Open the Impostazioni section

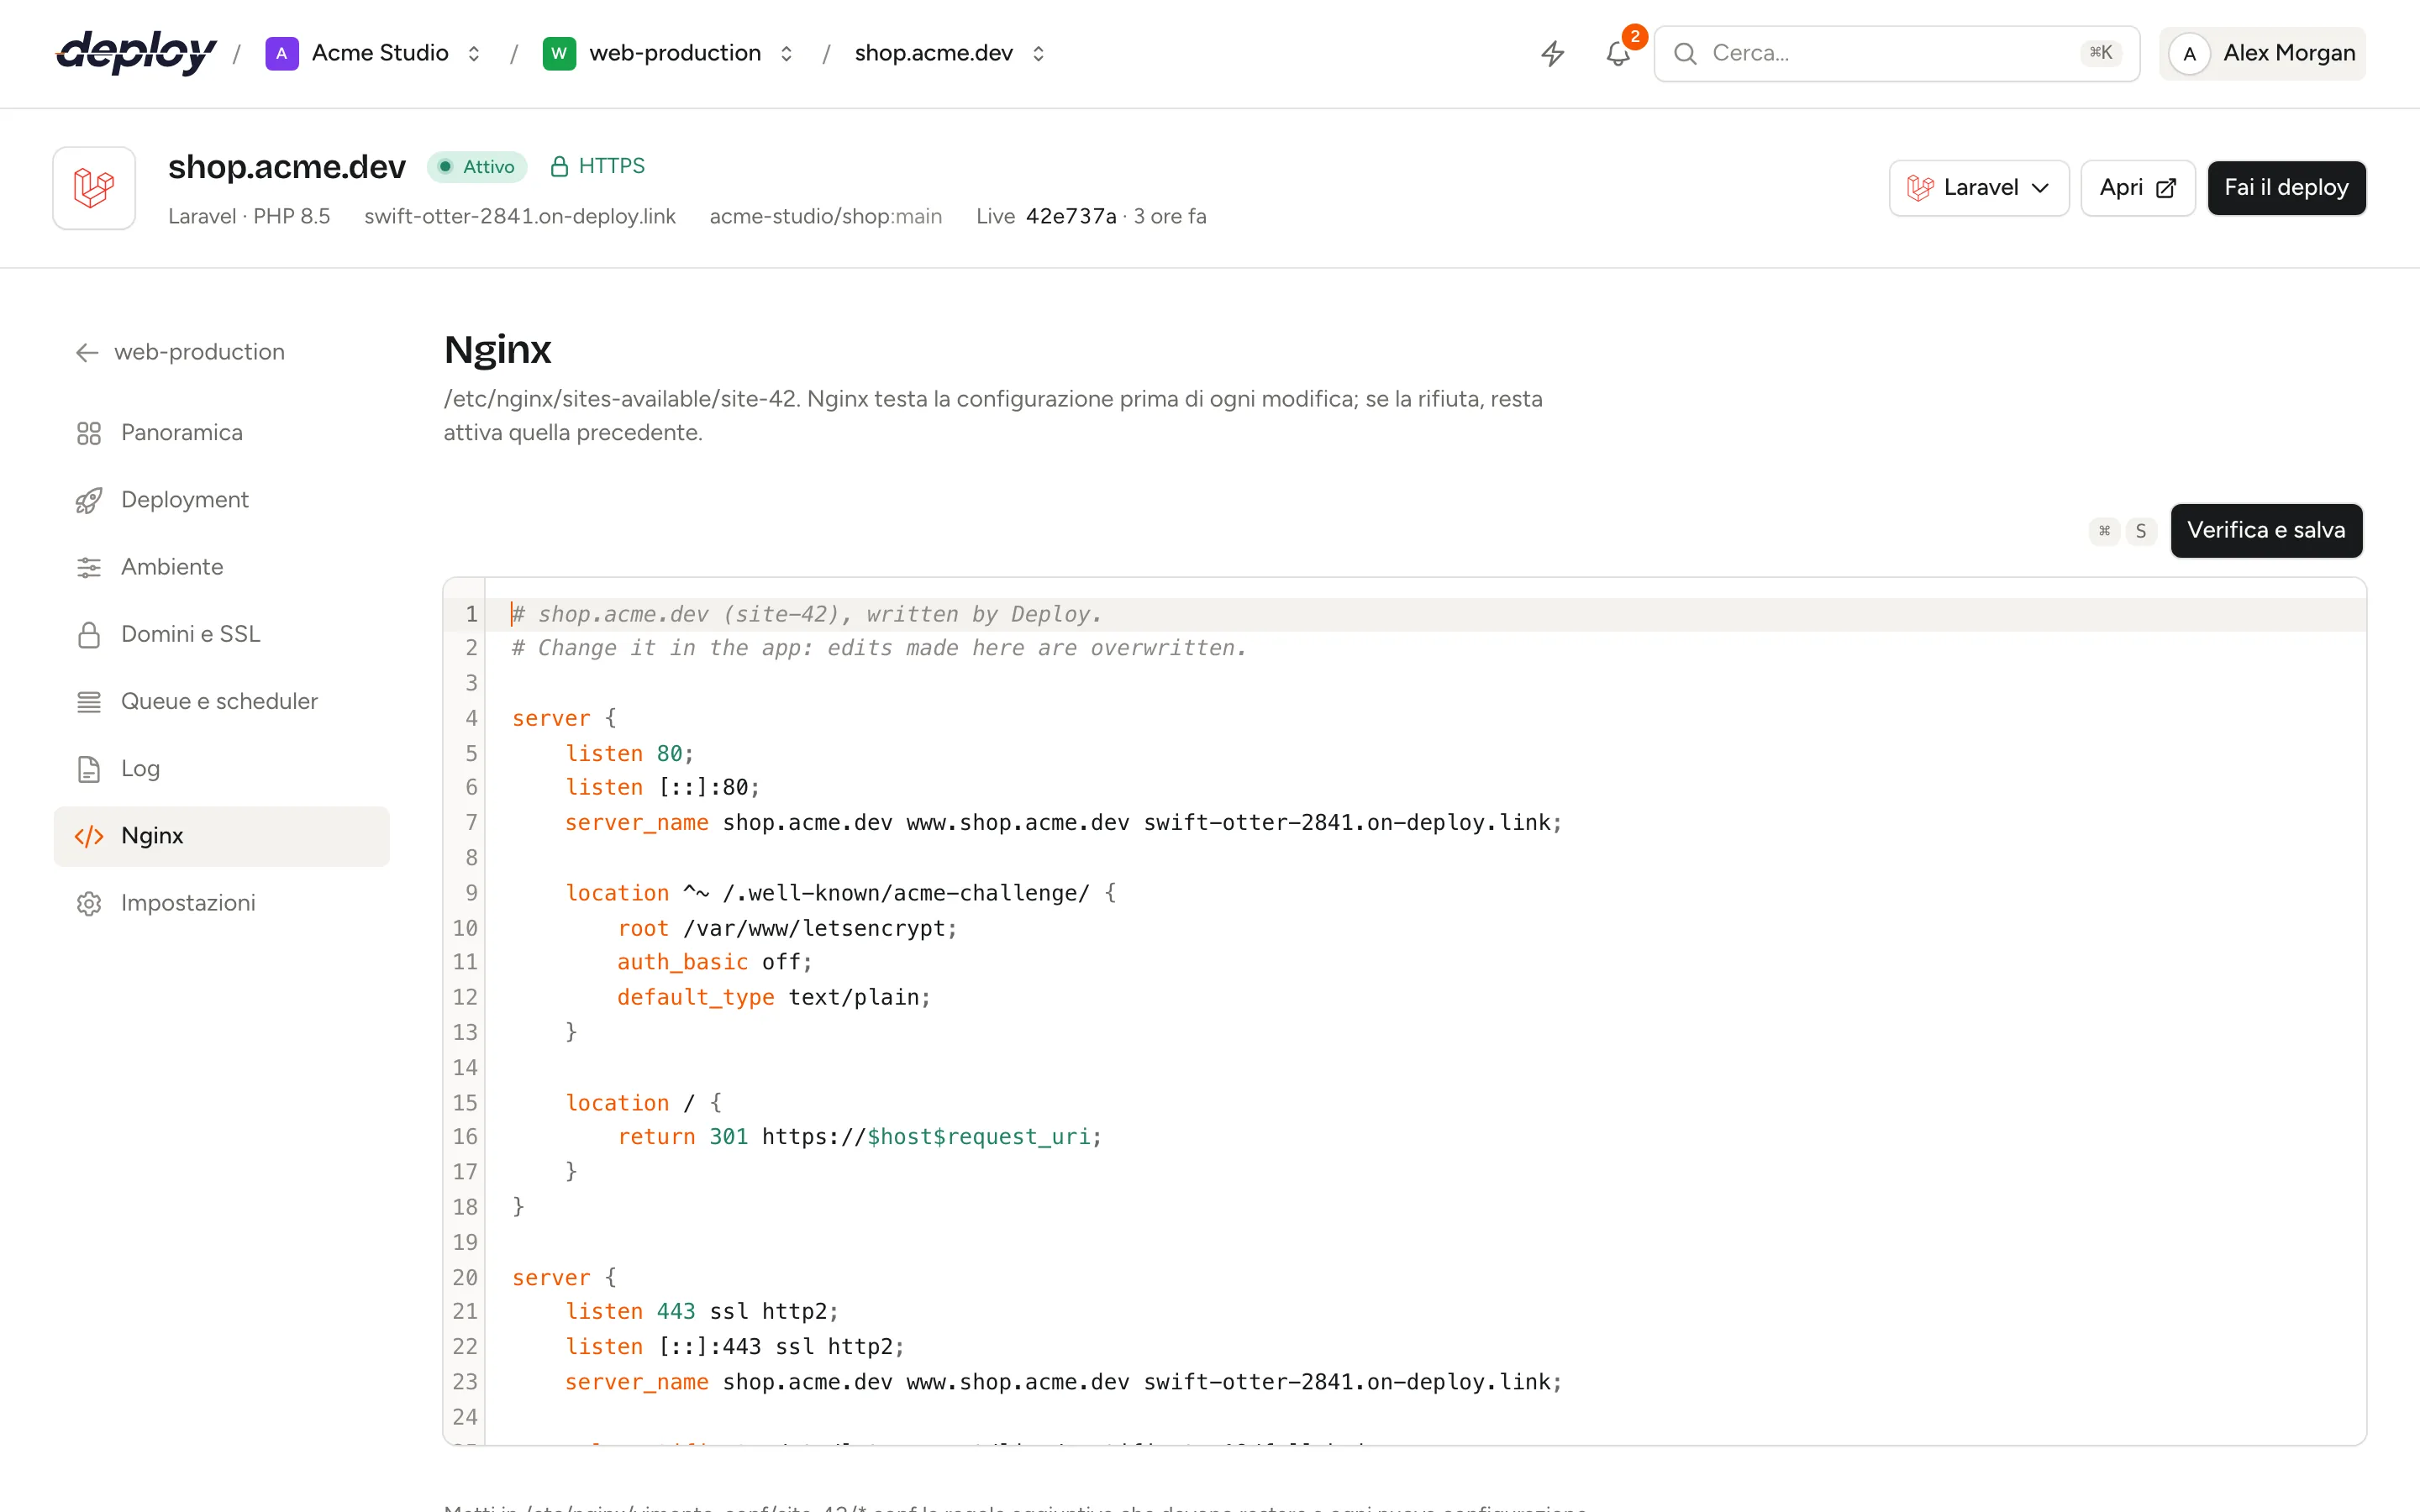[x=222, y=903]
